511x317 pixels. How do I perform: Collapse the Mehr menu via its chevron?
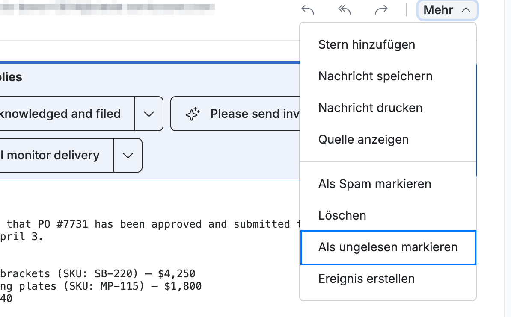tap(466, 10)
